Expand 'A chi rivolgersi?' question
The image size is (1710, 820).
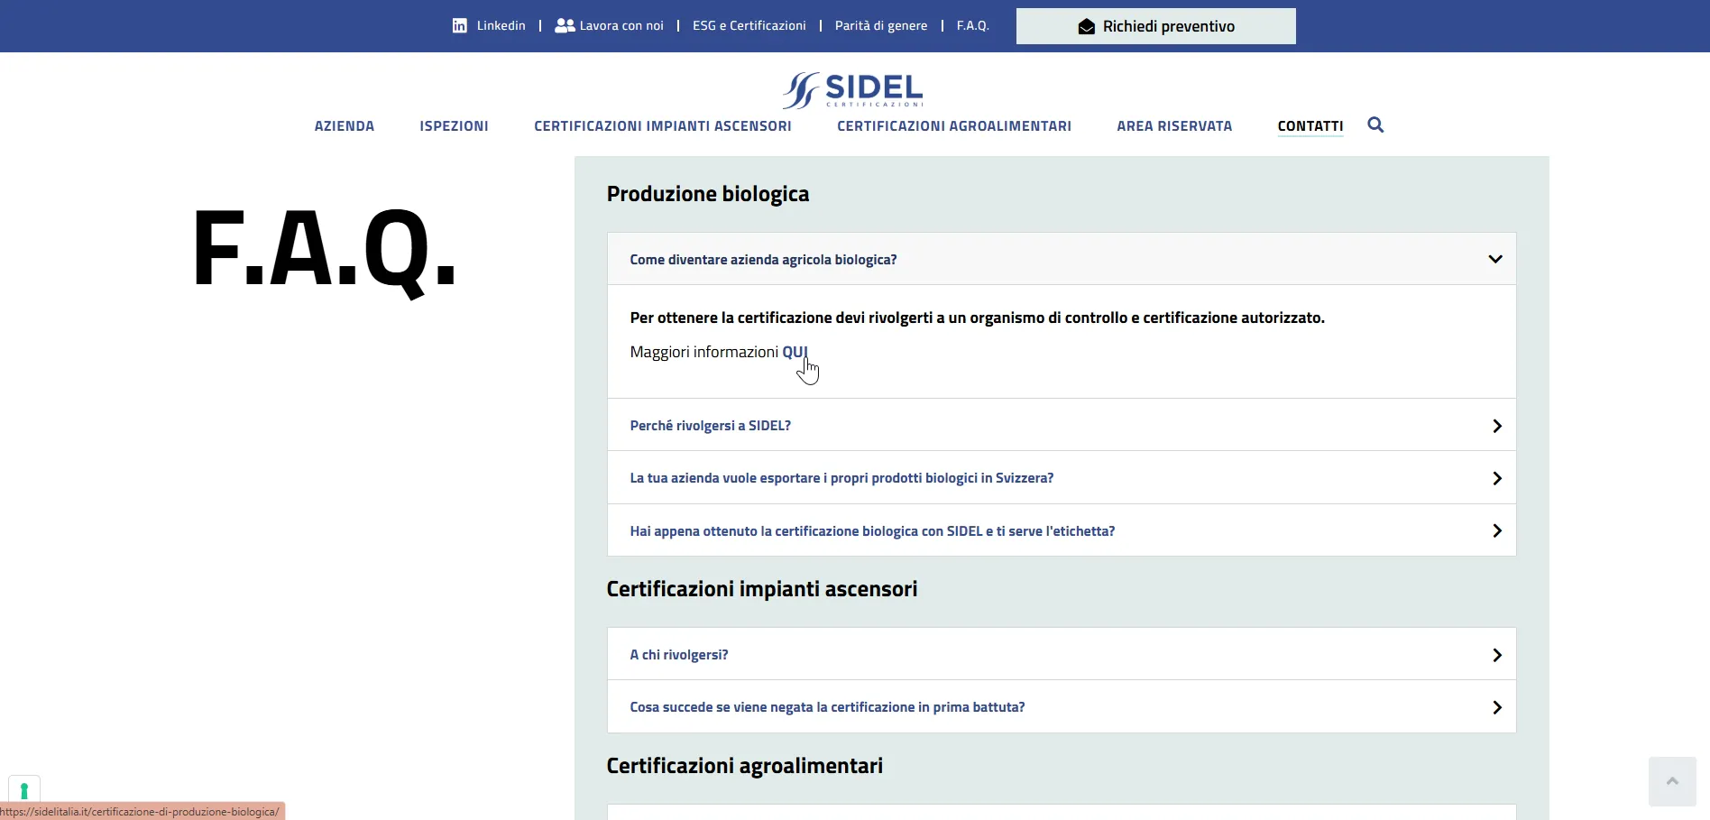pyautogui.click(x=678, y=655)
